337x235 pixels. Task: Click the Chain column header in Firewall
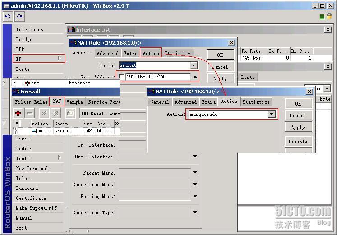(x=68, y=124)
